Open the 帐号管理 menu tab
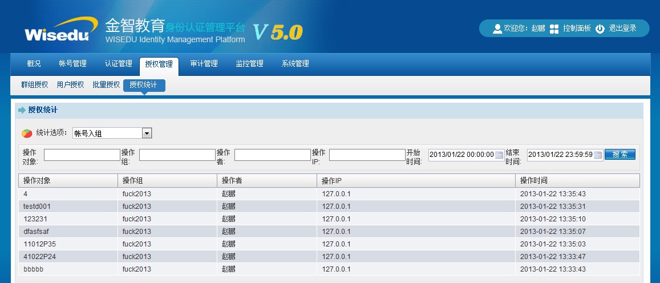Viewport: 660px width, 283px height. (x=72, y=64)
